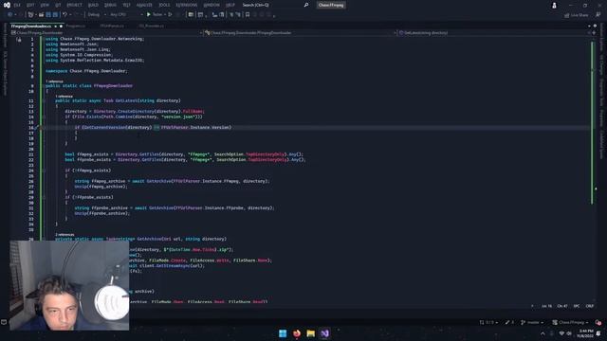Close the FFmpegDownloader.cs tab
607x341 pixels.
coord(61,26)
